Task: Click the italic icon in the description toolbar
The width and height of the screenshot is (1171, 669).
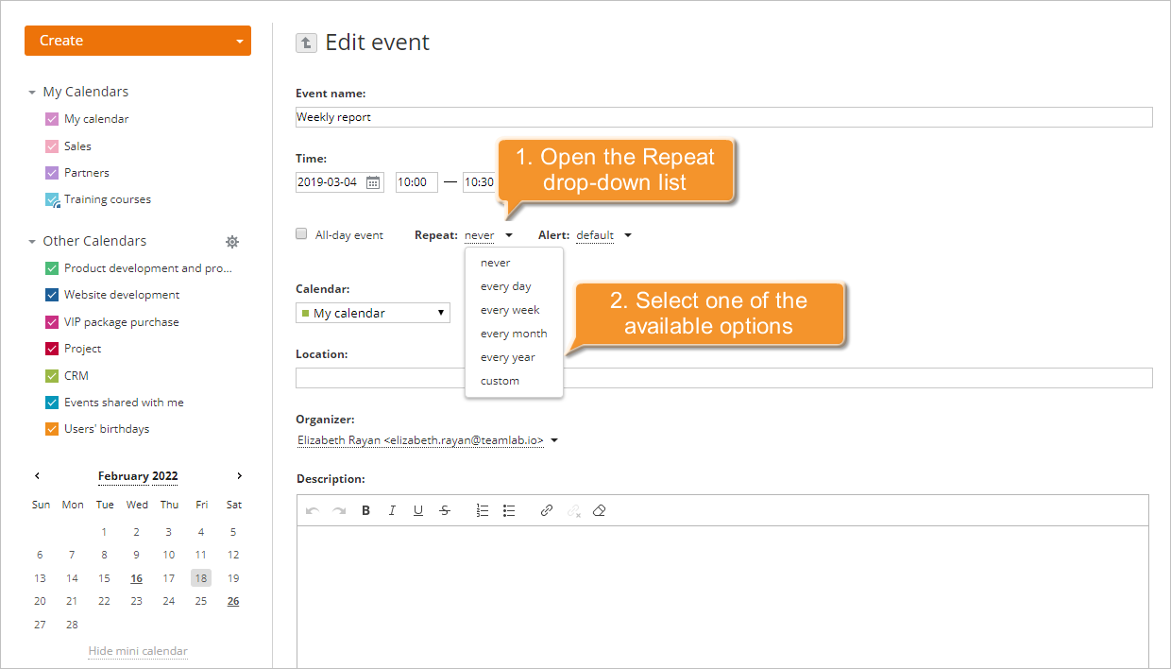Action: pos(392,510)
